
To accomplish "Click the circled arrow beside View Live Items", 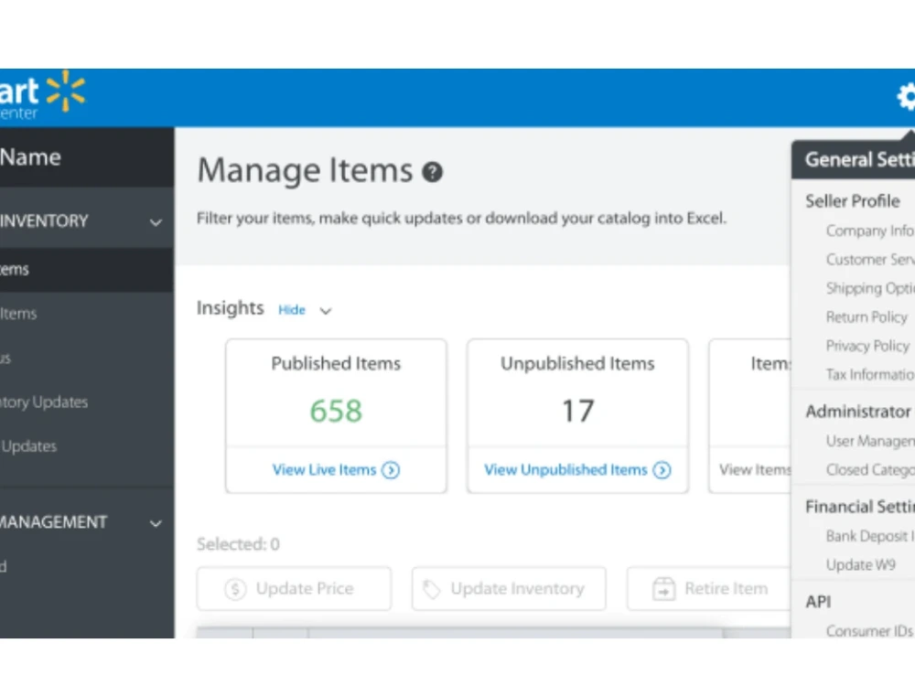I will click(391, 469).
